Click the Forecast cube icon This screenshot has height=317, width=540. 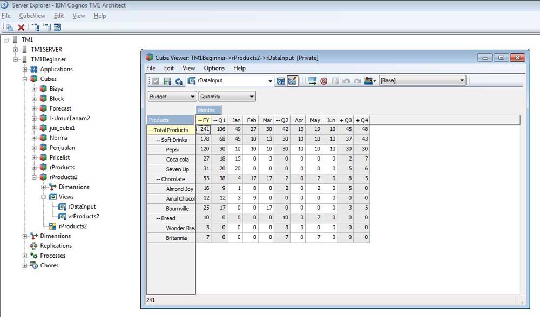[x=43, y=108]
